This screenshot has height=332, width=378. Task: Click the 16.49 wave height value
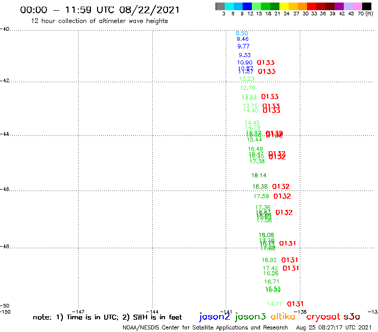click(x=255, y=149)
